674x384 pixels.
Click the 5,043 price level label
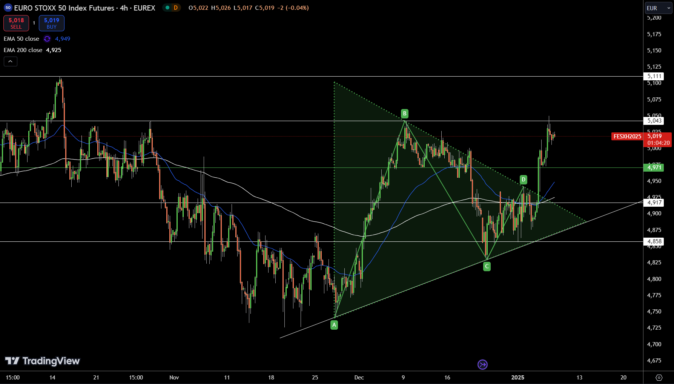click(x=654, y=121)
